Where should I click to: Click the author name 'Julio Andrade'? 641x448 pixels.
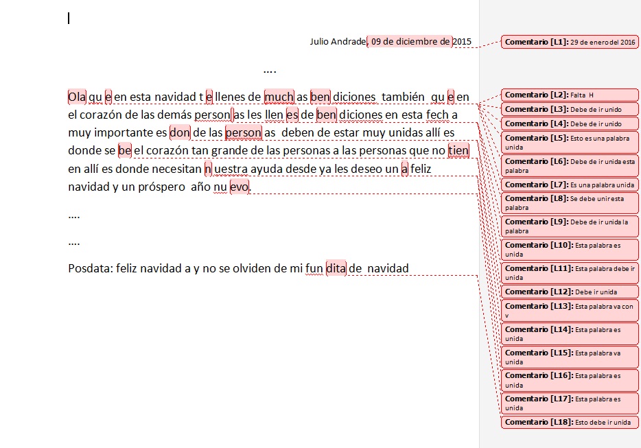(338, 41)
